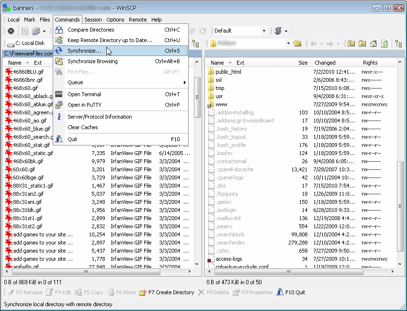
Task: Refresh the remote directory listing
Action: point(384,44)
